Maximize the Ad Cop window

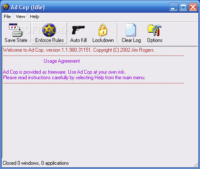point(183,7)
